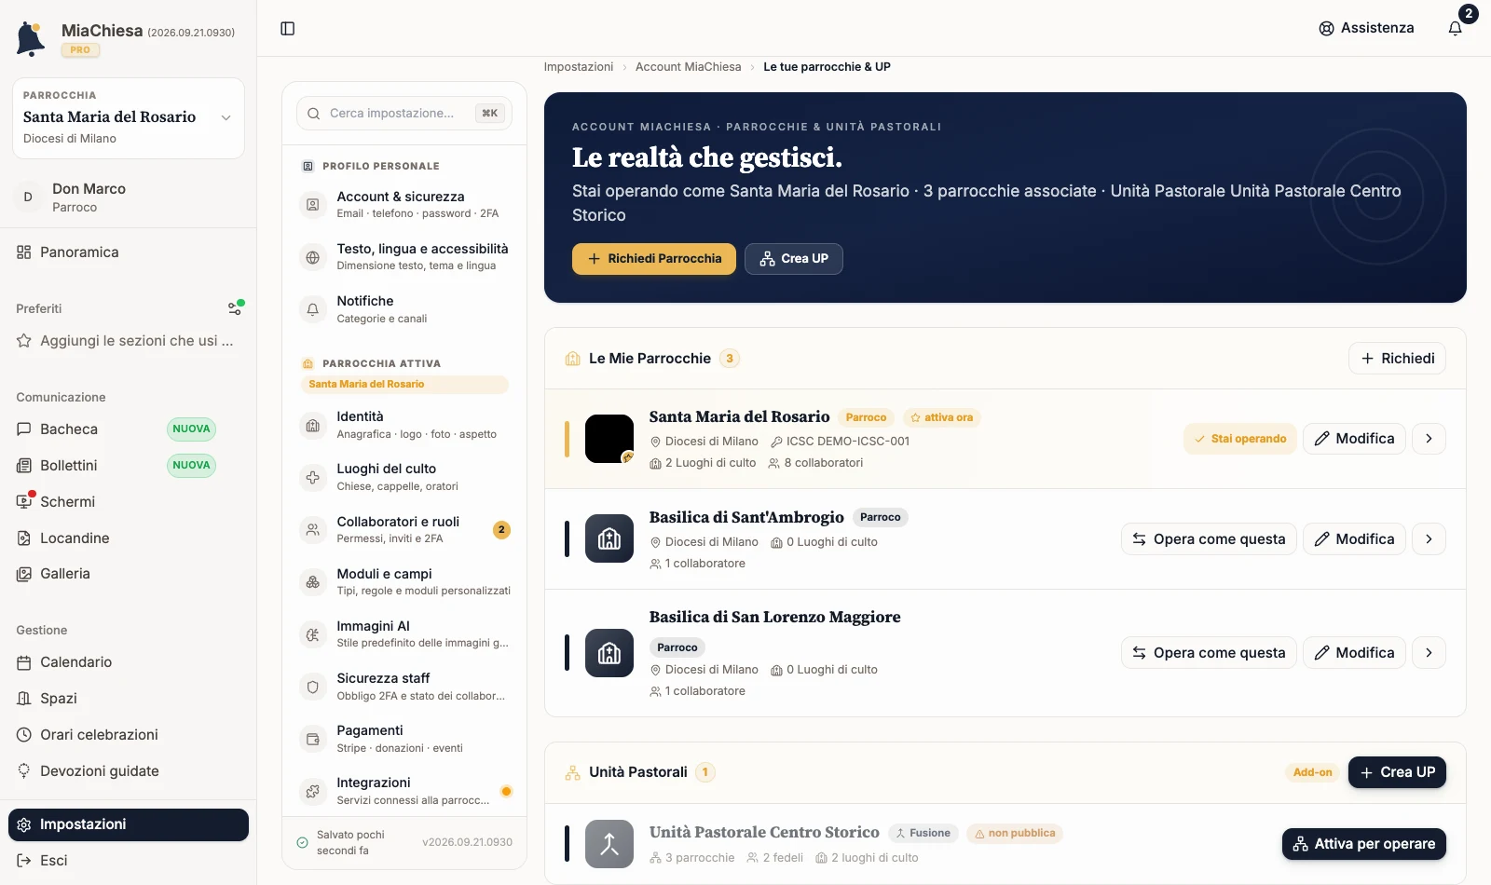The width and height of the screenshot is (1491, 885).
Task: Focus the Cerca impostazione search field
Action: click(x=404, y=114)
